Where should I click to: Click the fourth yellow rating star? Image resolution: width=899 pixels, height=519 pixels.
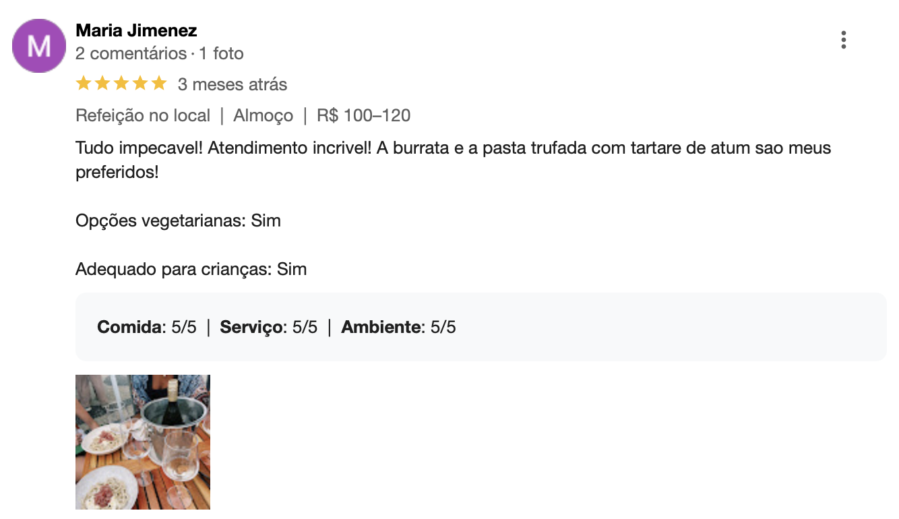(x=140, y=84)
